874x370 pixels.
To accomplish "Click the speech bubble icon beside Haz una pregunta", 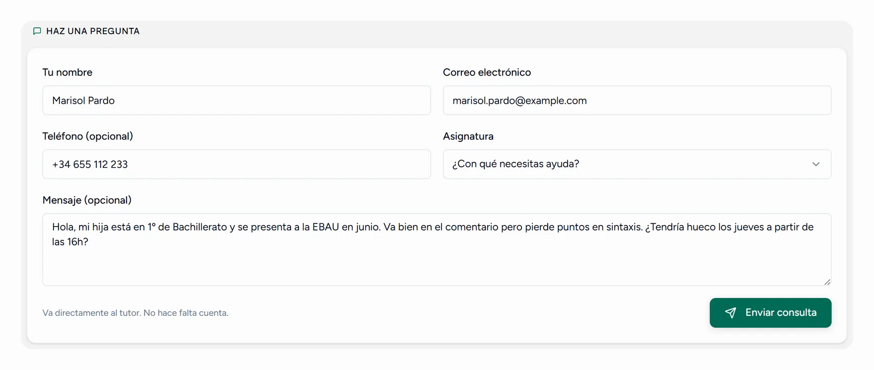I will pos(37,31).
